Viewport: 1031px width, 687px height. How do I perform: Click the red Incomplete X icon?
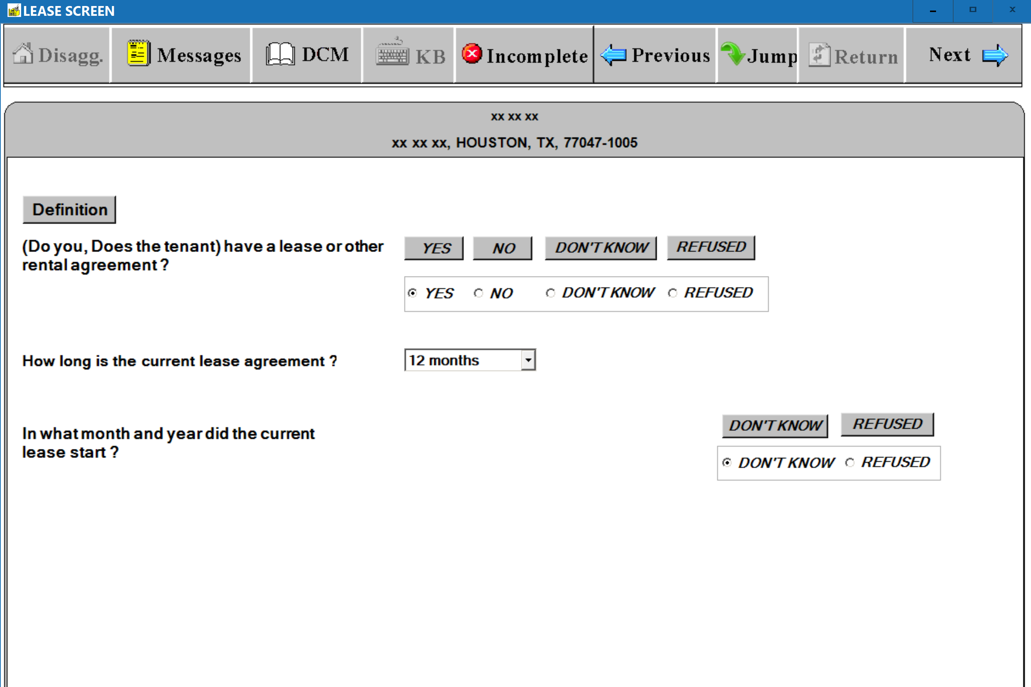click(472, 53)
